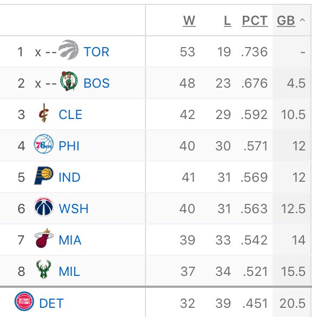Open the BOS team link
The image size is (312, 317).
(97, 83)
